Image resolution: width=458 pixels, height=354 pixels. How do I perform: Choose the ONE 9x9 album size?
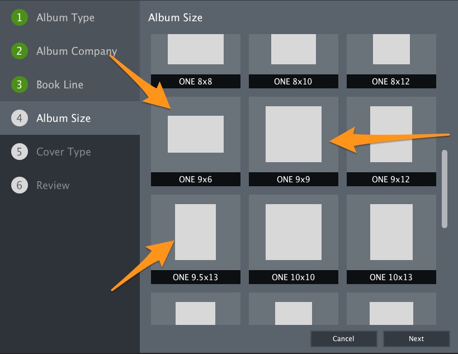click(x=293, y=141)
